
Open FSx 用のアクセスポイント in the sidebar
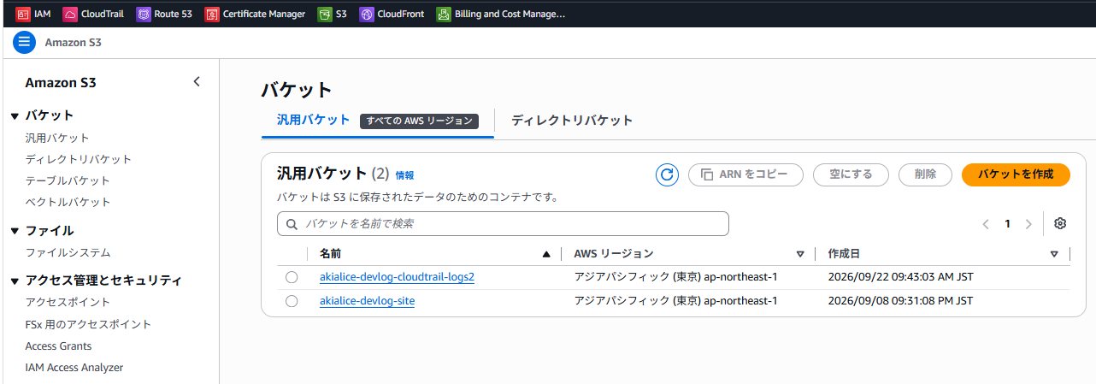click(88, 324)
